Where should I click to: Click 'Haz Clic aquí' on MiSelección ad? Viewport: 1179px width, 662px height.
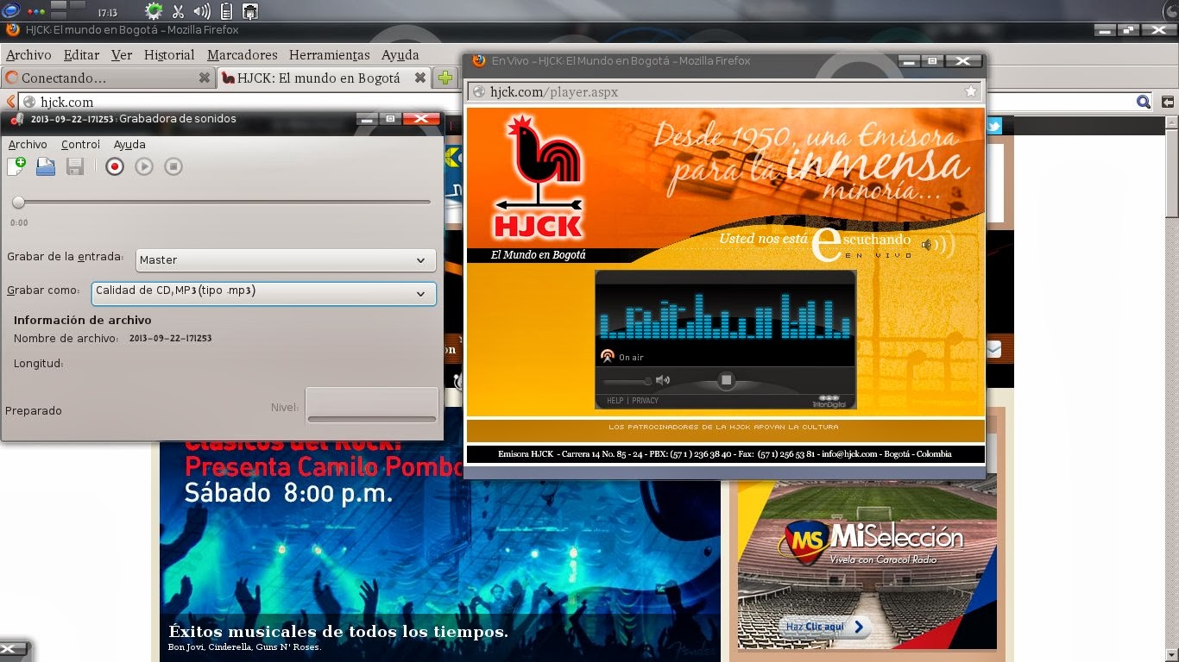coord(824,627)
